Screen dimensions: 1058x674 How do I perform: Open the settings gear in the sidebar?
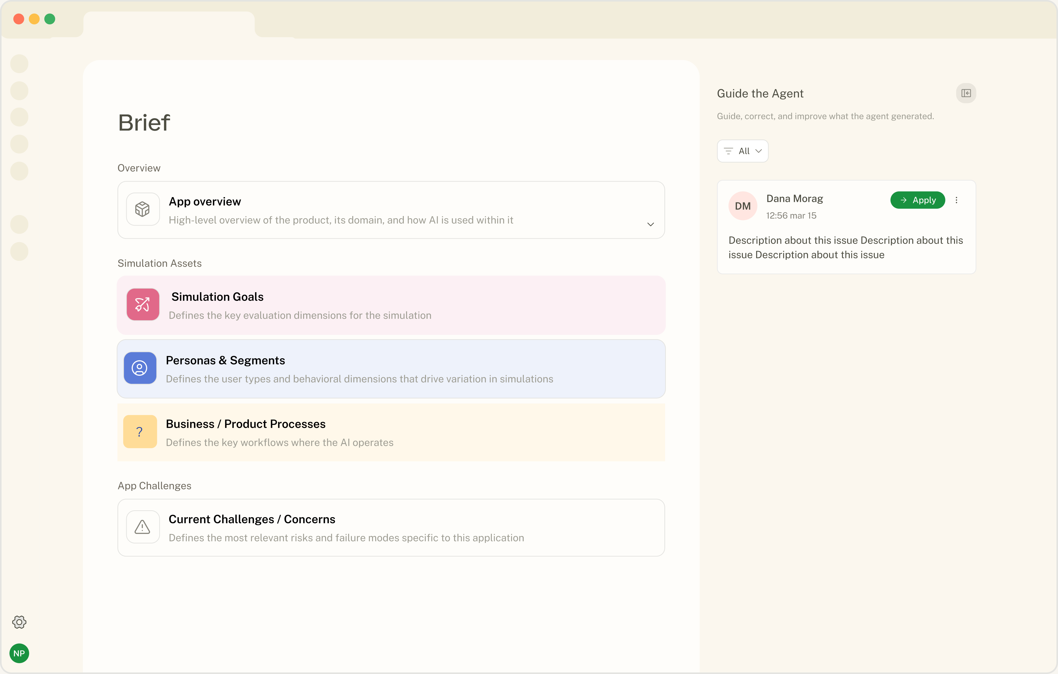click(x=19, y=622)
